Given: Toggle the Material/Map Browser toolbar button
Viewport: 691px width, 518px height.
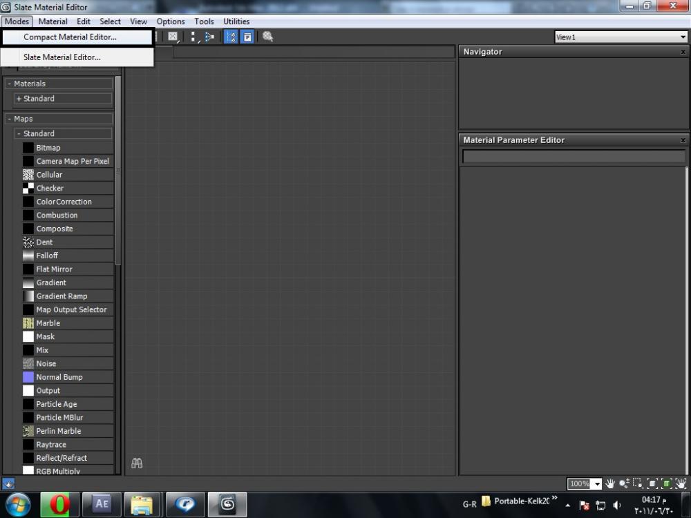Looking at the screenshot, I should (231, 37).
